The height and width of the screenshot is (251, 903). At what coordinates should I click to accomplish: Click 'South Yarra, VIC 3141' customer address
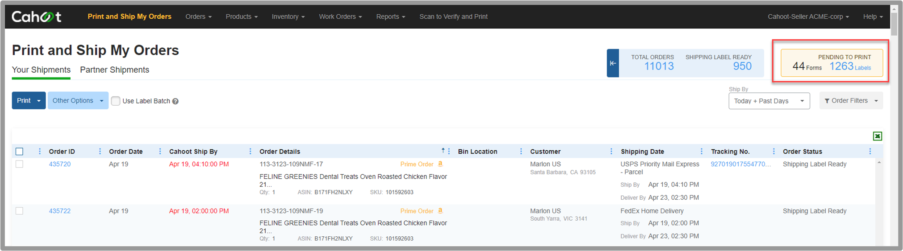(x=559, y=219)
